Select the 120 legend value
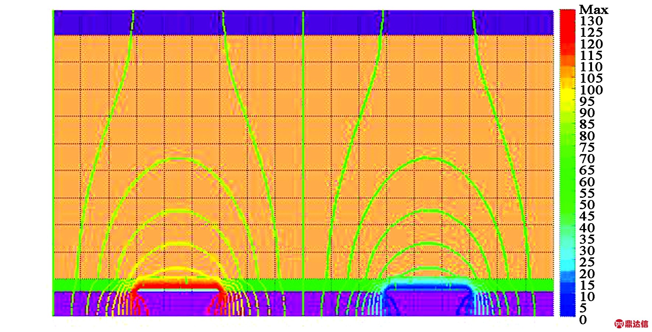The image size is (652, 332). (x=591, y=44)
